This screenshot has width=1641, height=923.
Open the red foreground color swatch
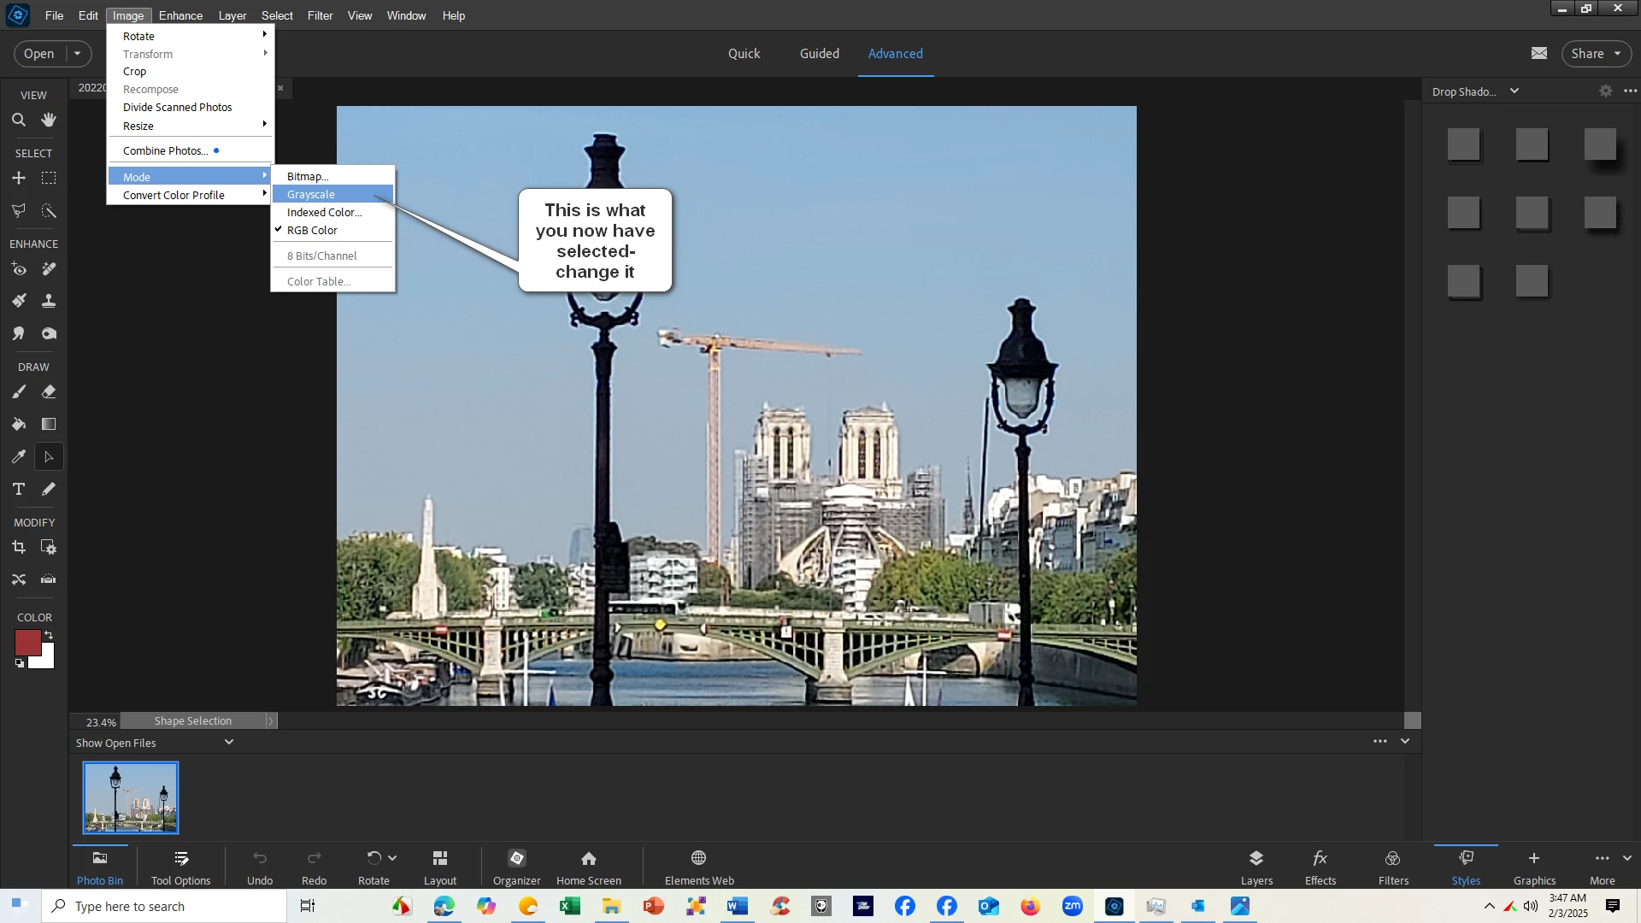pos(26,644)
